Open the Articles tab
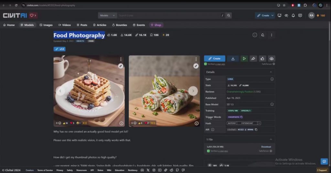The height and width of the screenshot is (173, 331). click(100, 25)
